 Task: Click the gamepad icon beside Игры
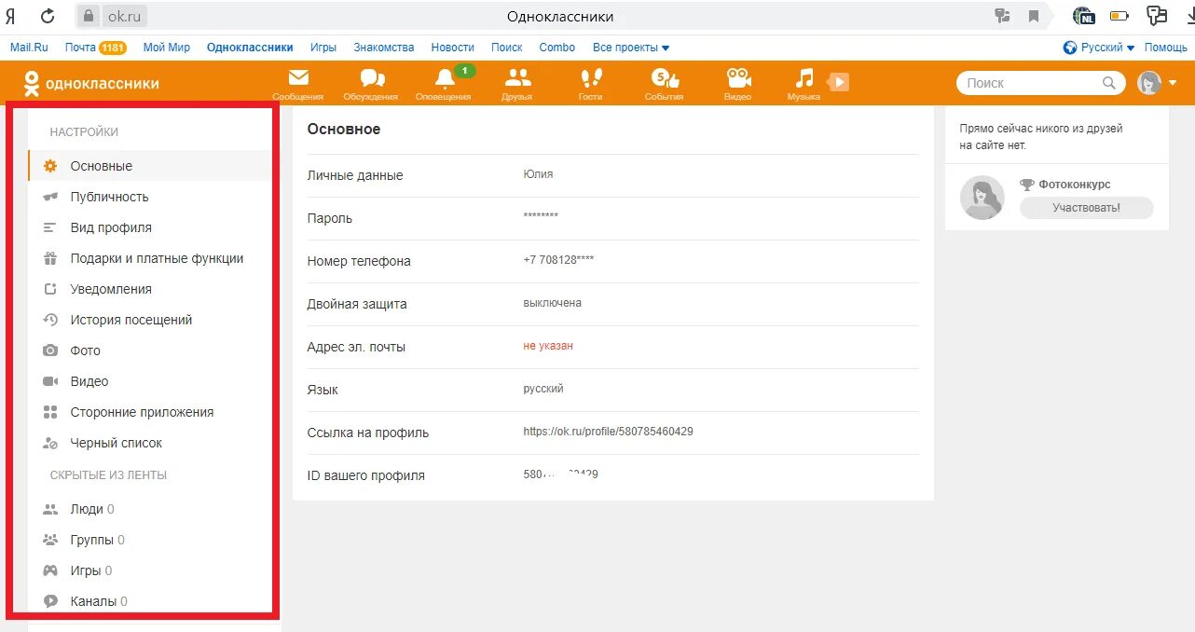click(50, 570)
